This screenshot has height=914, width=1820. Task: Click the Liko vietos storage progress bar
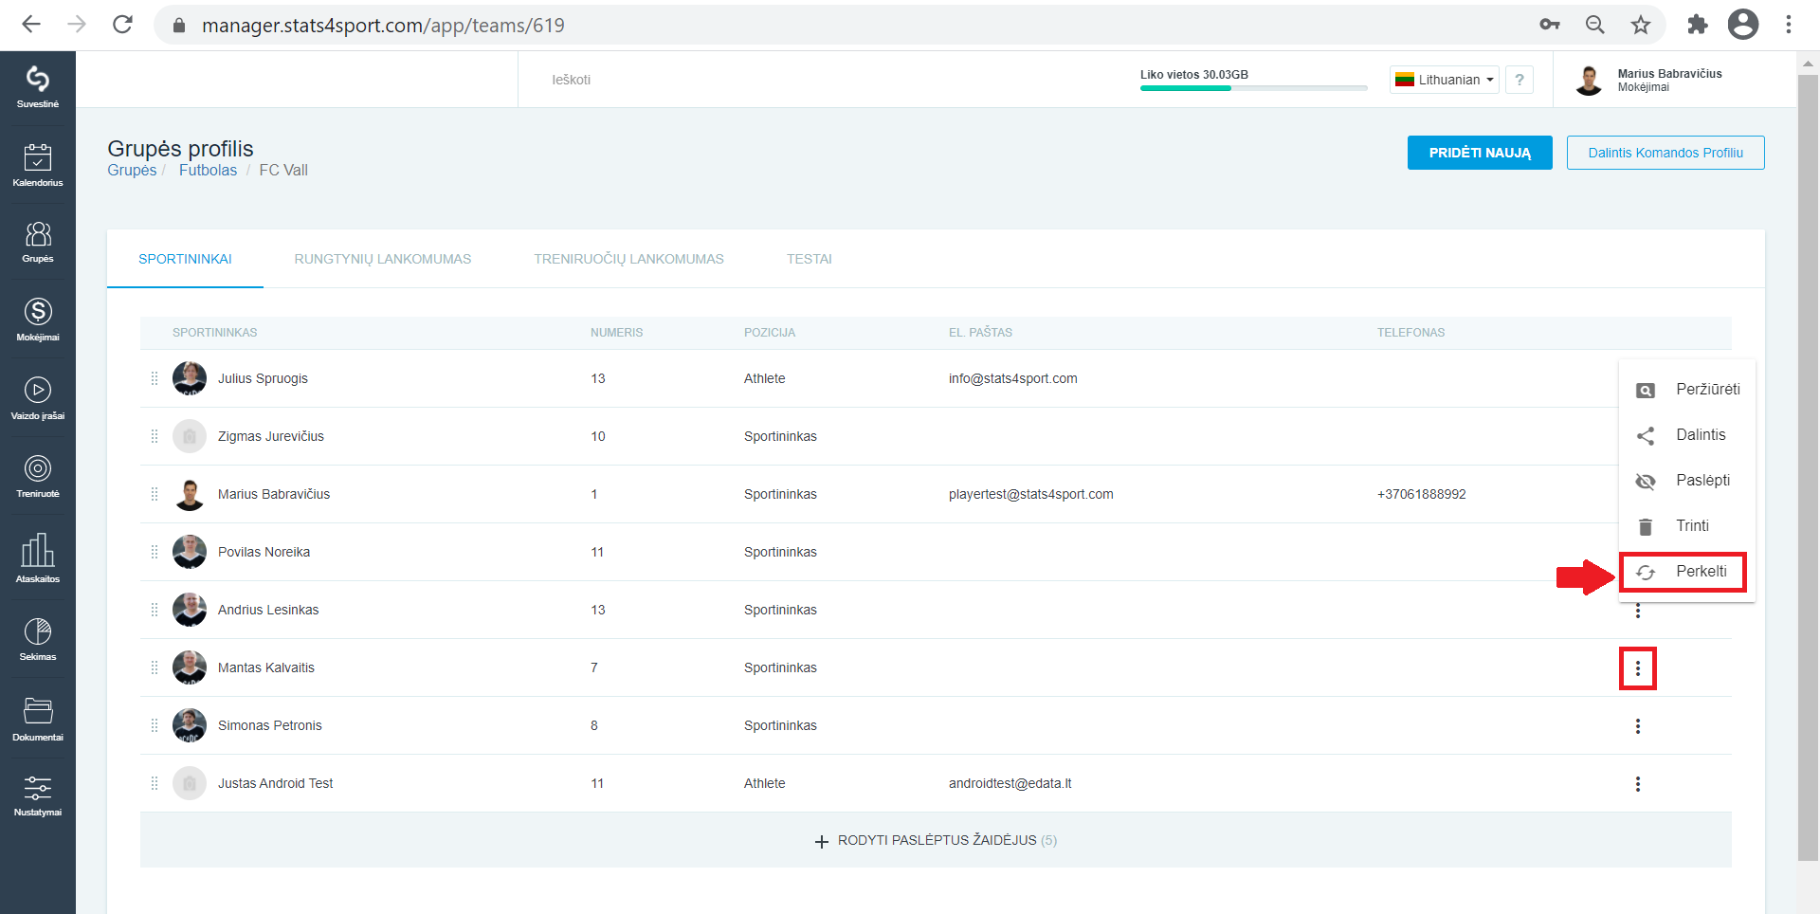click(x=1253, y=88)
